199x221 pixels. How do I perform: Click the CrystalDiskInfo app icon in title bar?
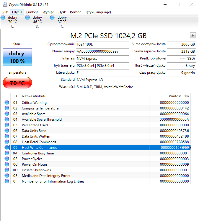[5, 4]
